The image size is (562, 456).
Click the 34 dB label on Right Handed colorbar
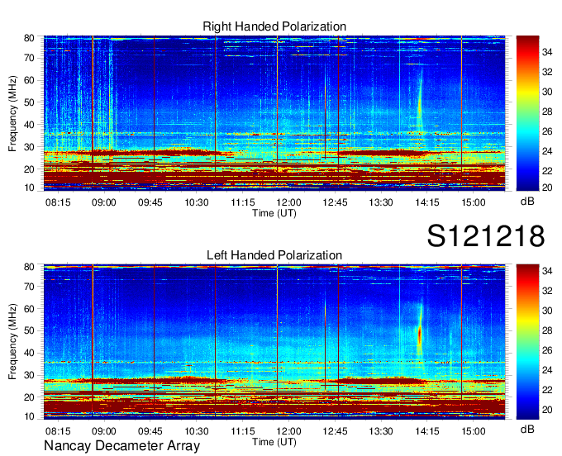[x=547, y=52]
